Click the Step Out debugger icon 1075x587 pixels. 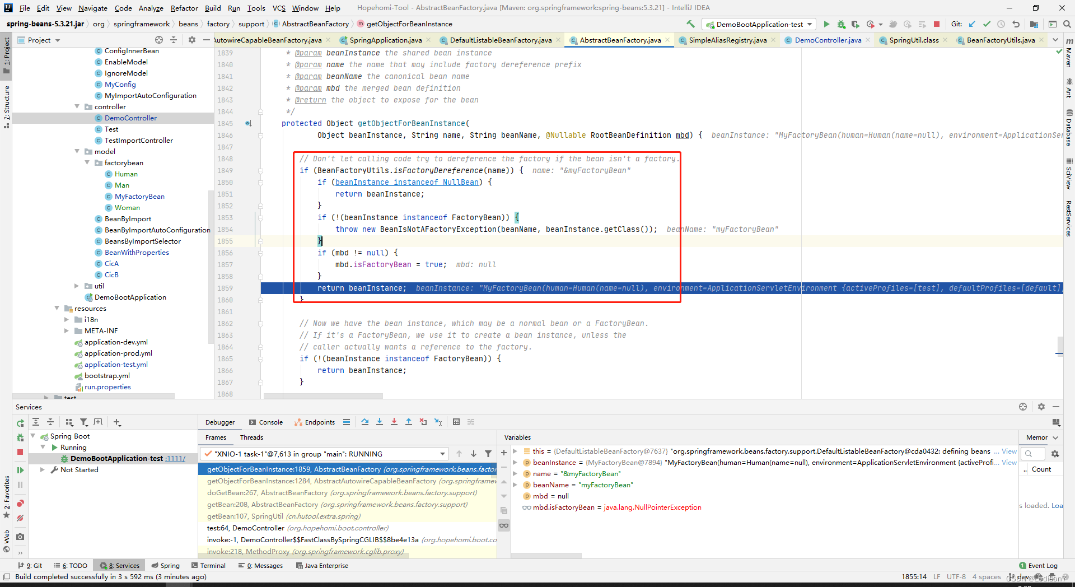coord(409,422)
